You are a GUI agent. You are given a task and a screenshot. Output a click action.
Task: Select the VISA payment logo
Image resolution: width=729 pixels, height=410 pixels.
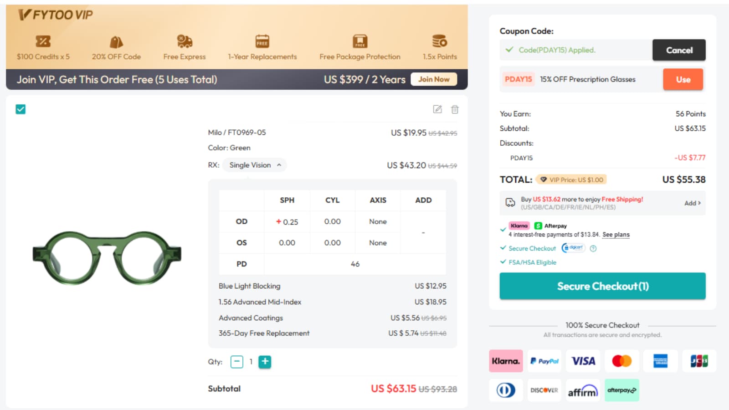pyautogui.click(x=583, y=361)
